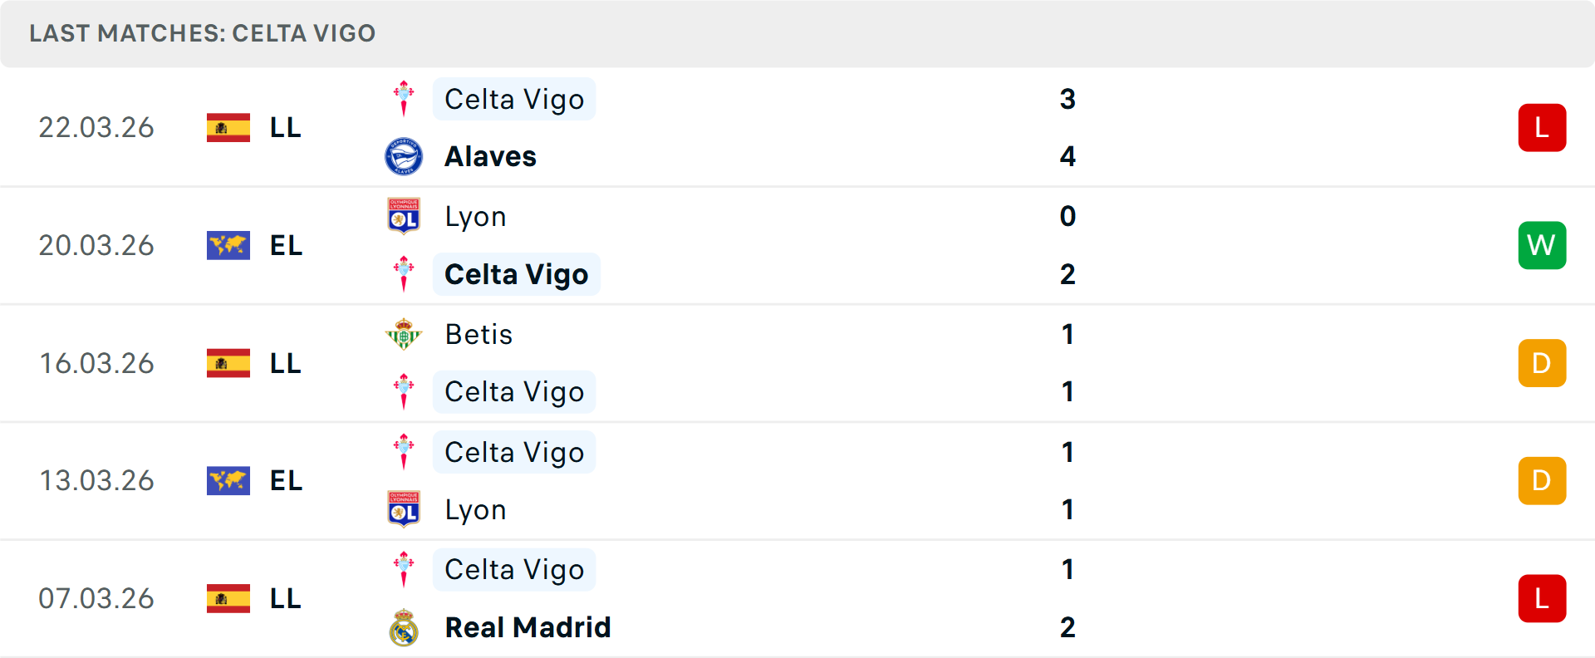Viewport: 1595px width, 658px height.
Task: Open the Betis club crest
Action: [405, 334]
